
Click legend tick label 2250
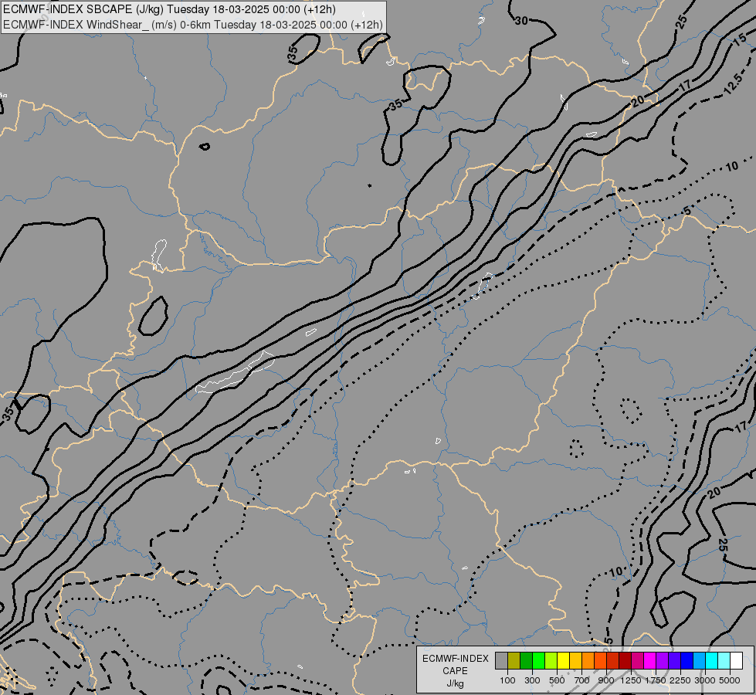click(680, 680)
